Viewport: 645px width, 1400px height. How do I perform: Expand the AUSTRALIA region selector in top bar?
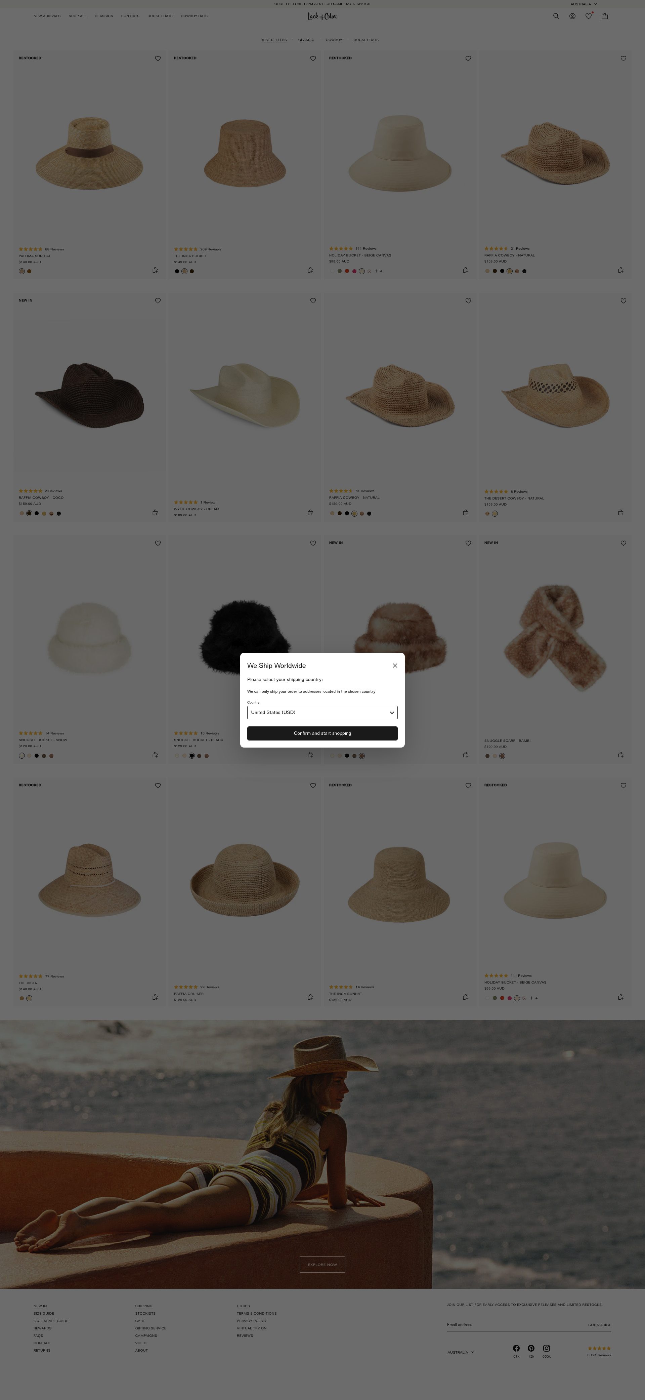[584, 4]
